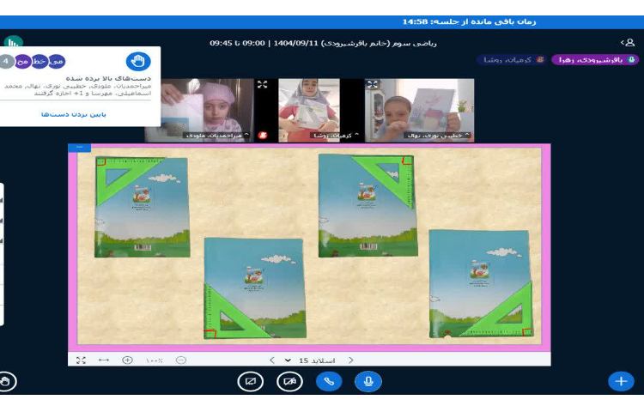Viewport: 644px width, 412px height.
Task: Click the lower hands link
Action: click(x=74, y=113)
